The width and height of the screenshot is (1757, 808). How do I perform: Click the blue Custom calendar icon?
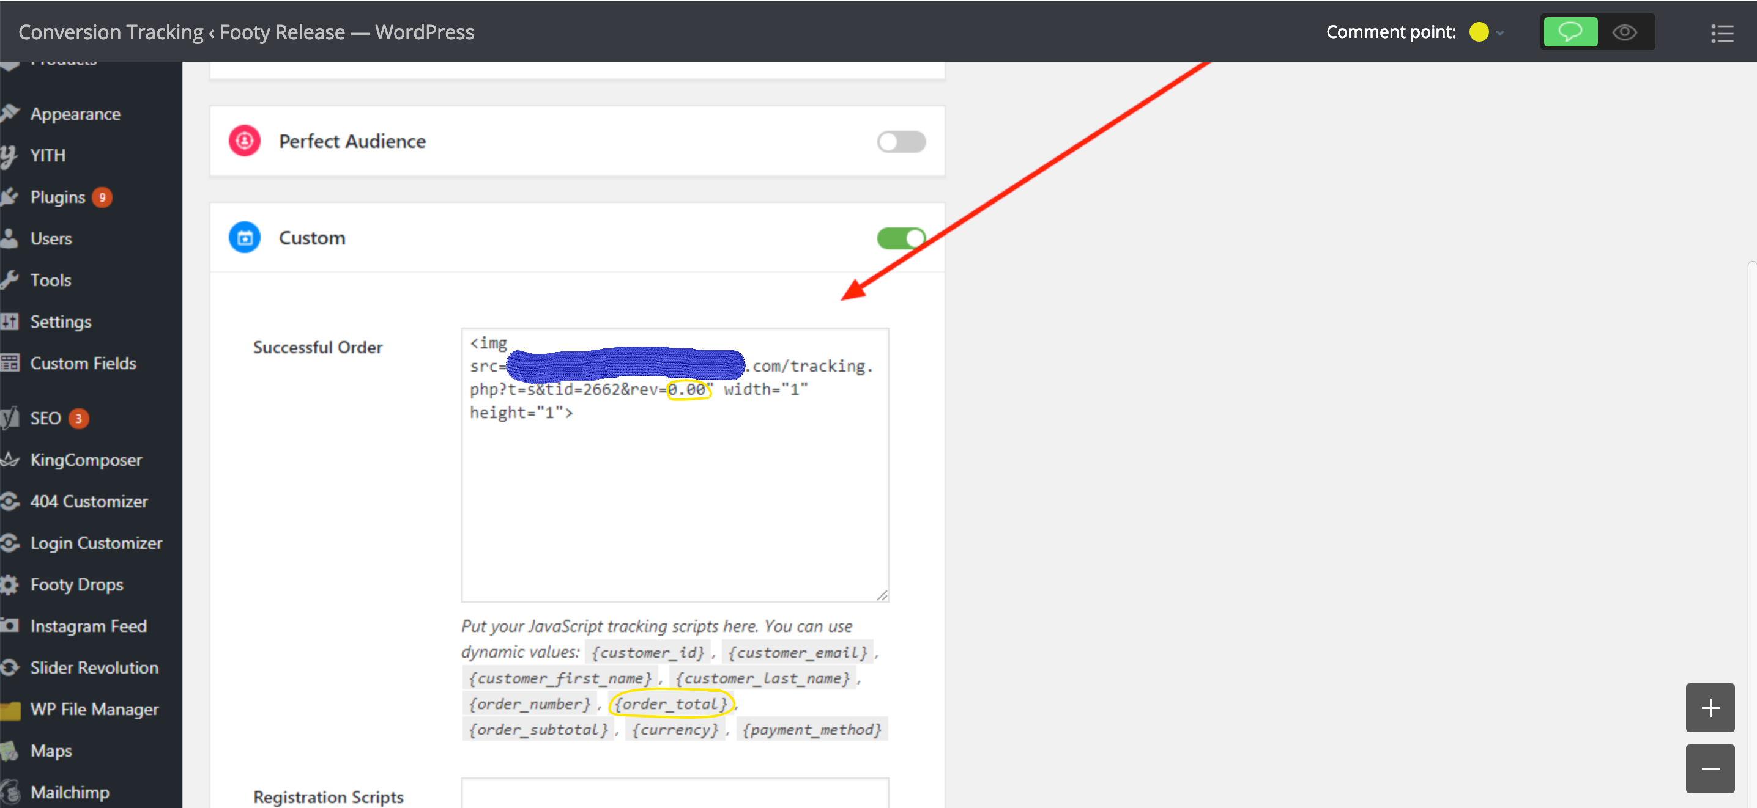[x=244, y=238]
